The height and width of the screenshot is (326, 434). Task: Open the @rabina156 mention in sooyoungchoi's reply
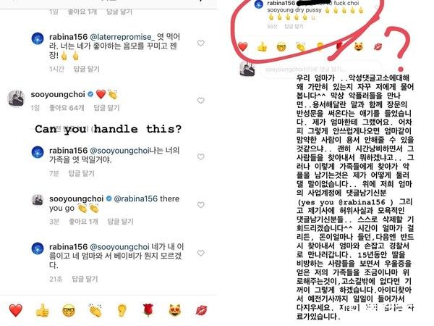pyautogui.click(x=136, y=198)
